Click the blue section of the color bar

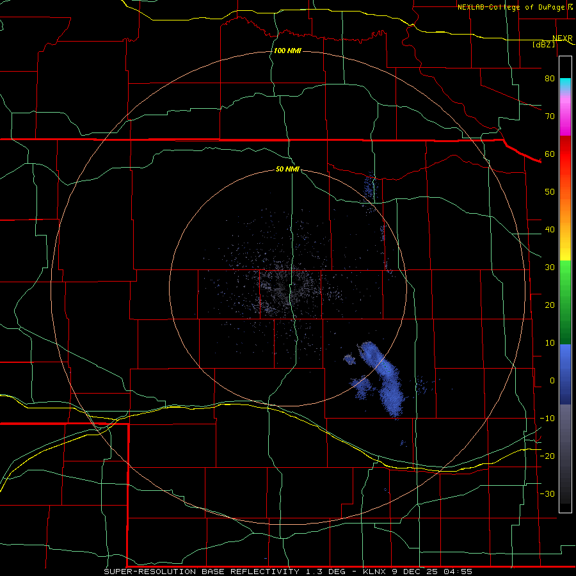pyautogui.click(x=565, y=374)
